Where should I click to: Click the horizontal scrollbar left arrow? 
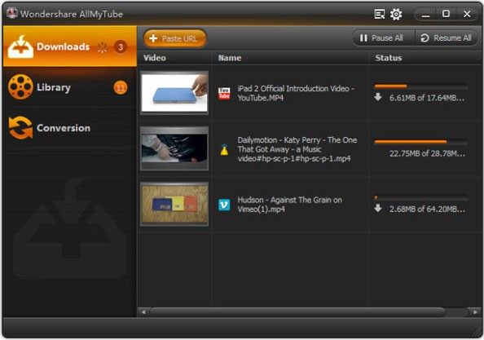143,312
